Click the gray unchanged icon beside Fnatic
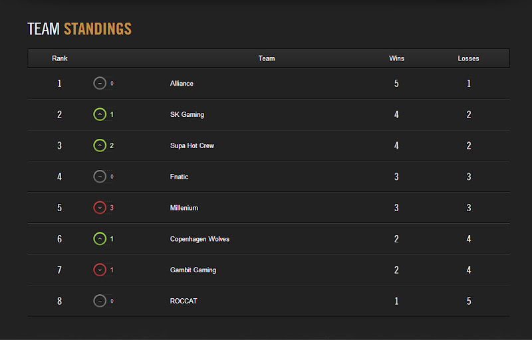Screen dimensions: 532x340 pos(100,177)
